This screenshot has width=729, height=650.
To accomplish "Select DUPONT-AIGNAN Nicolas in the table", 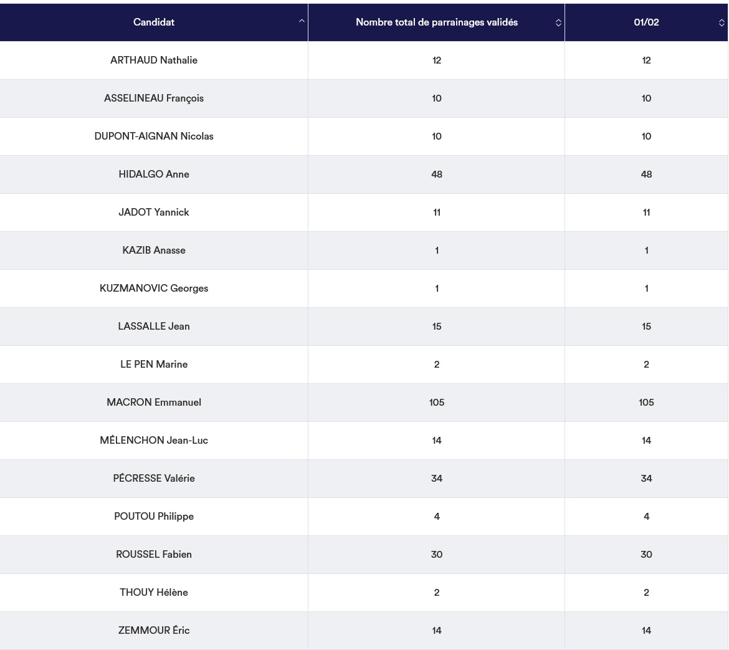I will tap(154, 136).
